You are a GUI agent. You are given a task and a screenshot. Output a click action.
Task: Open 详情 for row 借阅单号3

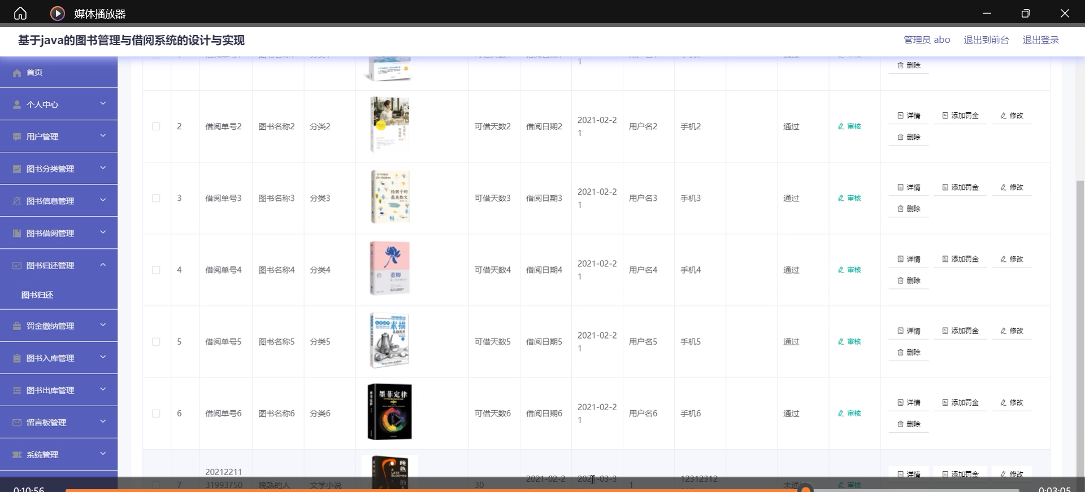click(909, 187)
